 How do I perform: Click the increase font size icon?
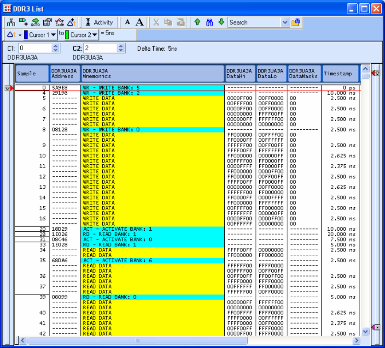pyautogui.click(x=140, y=22)
